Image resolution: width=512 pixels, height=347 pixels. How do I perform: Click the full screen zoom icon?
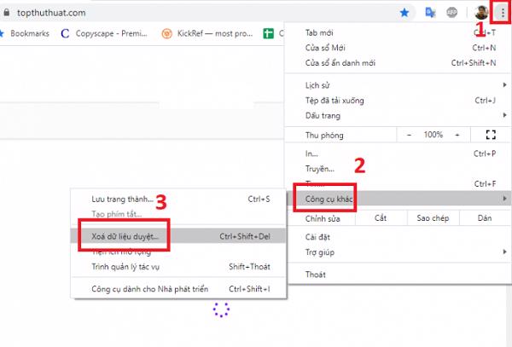pos(490,135)
